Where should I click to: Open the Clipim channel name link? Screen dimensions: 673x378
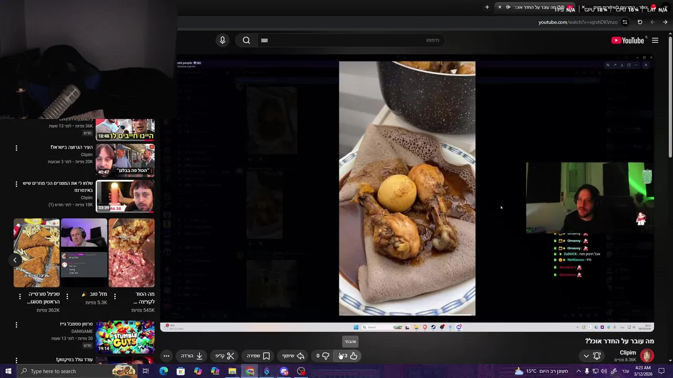coord(628,353)
